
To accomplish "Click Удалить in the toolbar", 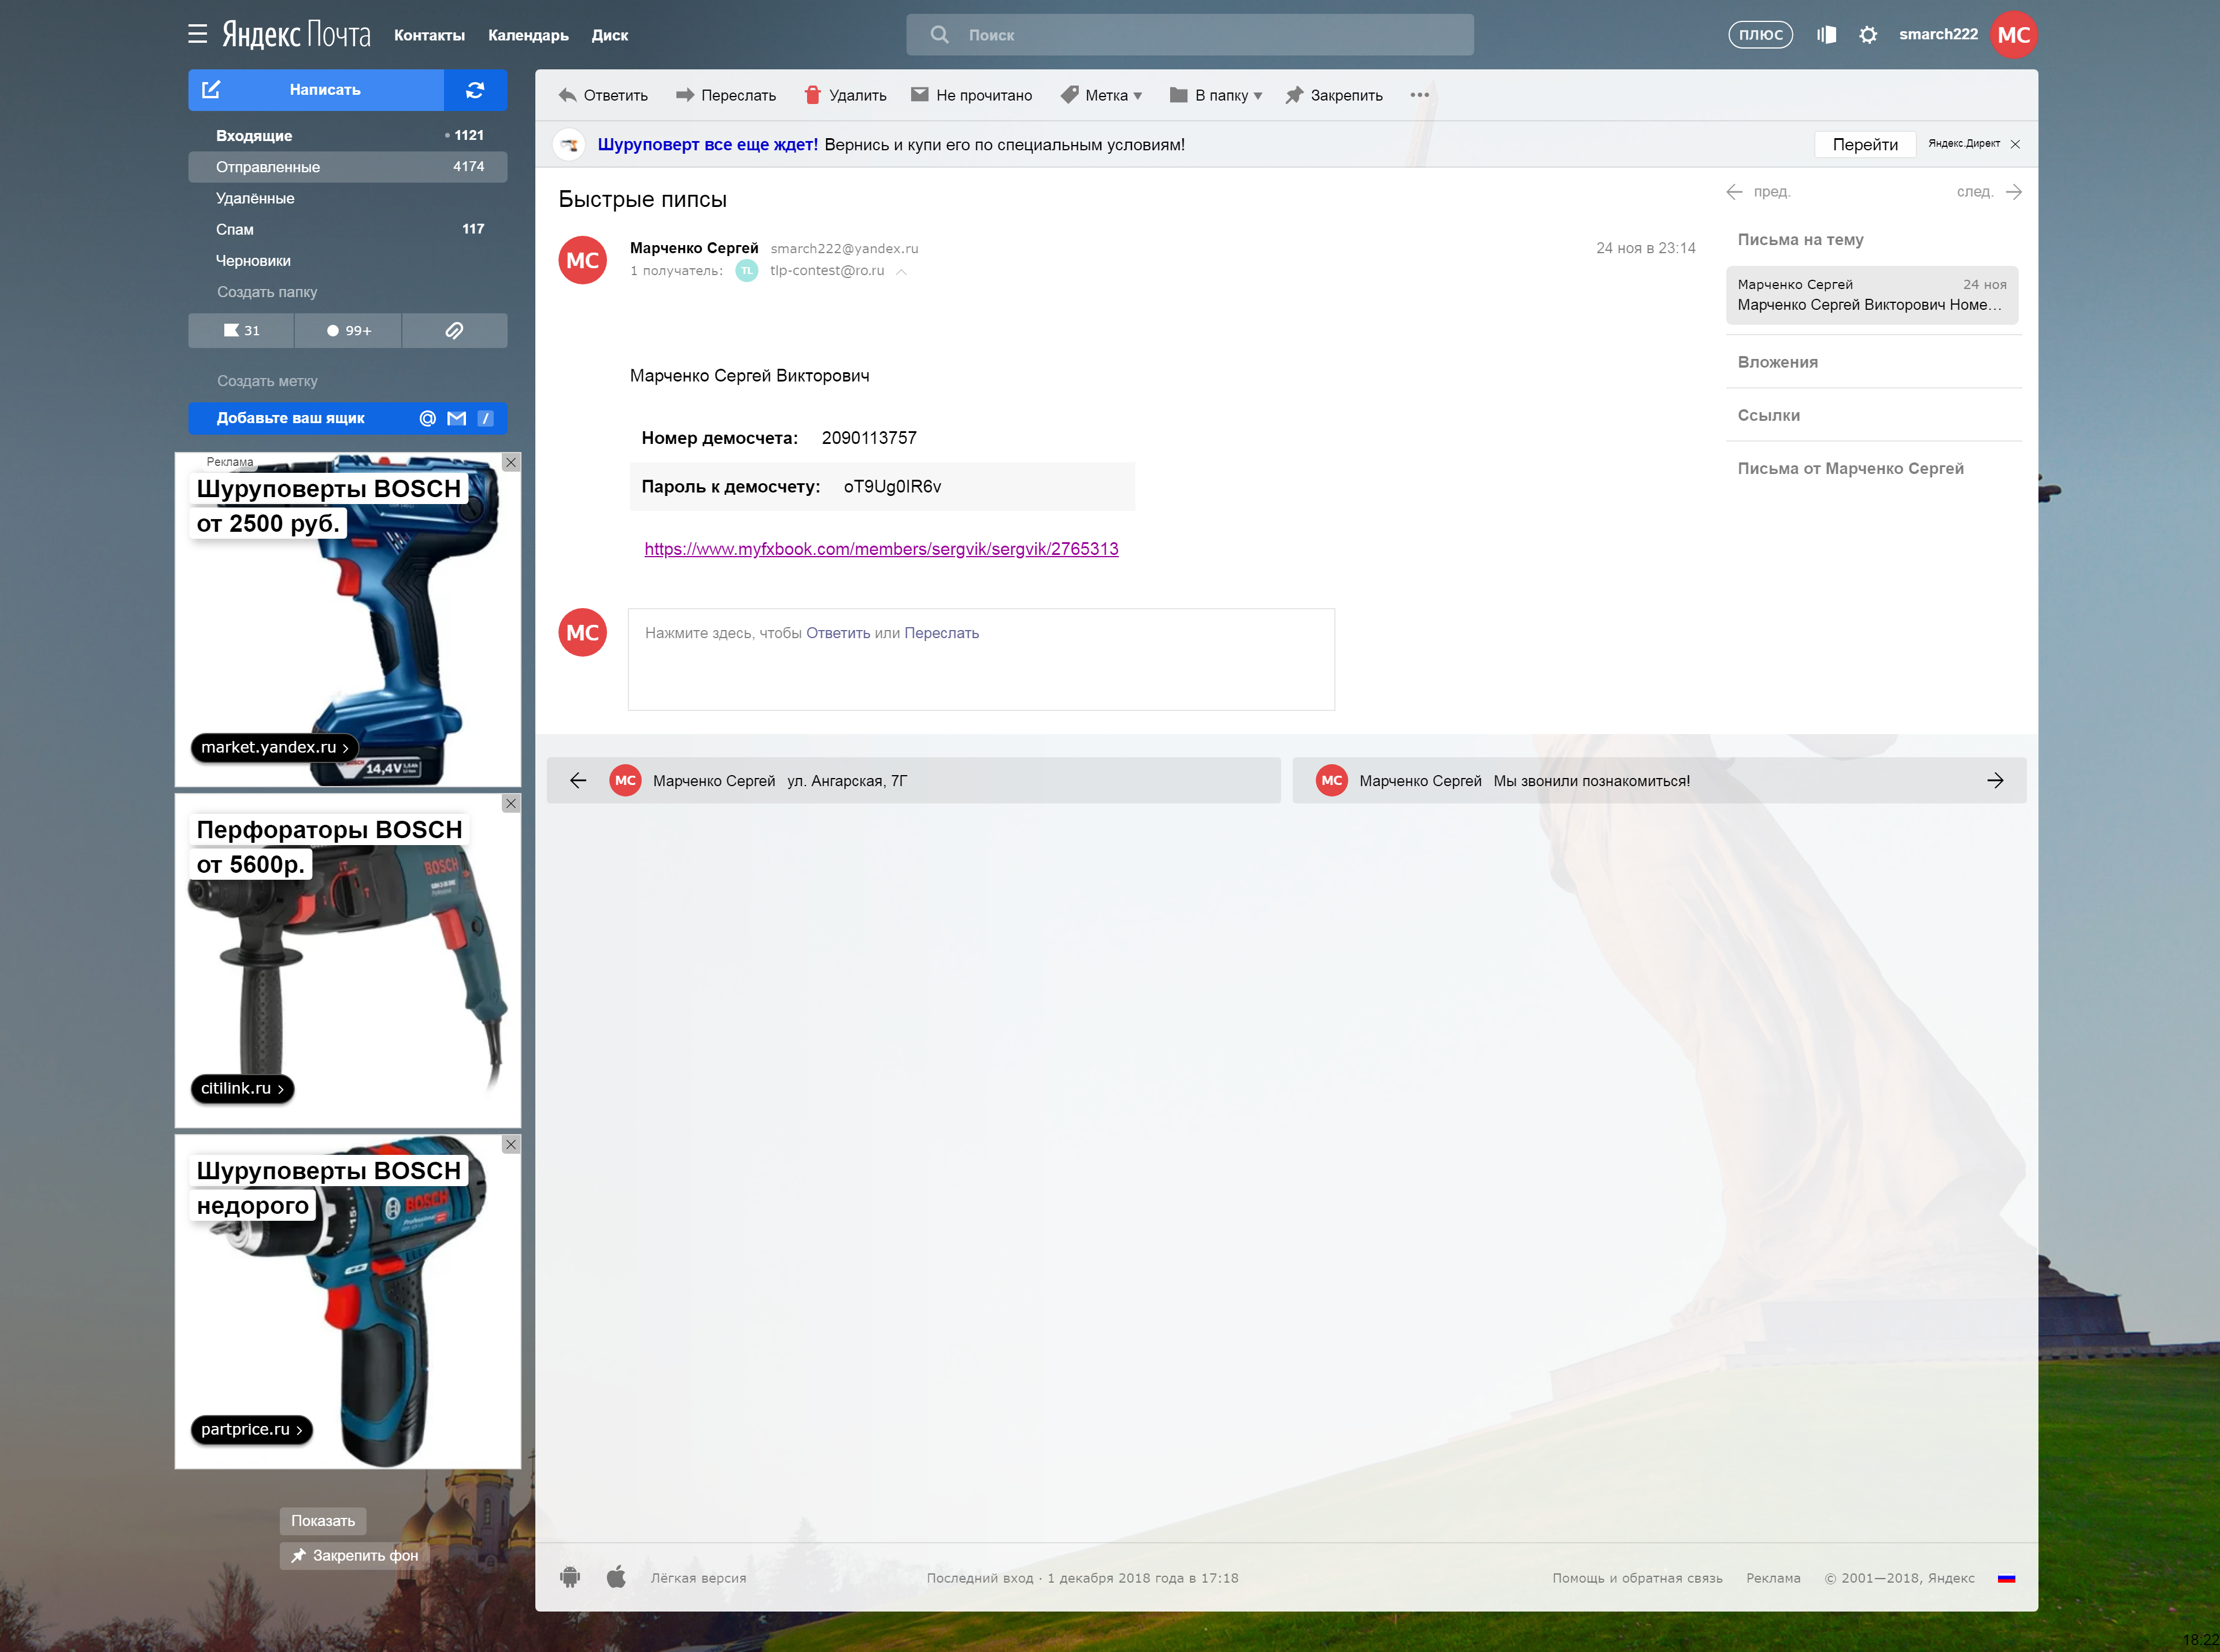I will pos(845,95).
